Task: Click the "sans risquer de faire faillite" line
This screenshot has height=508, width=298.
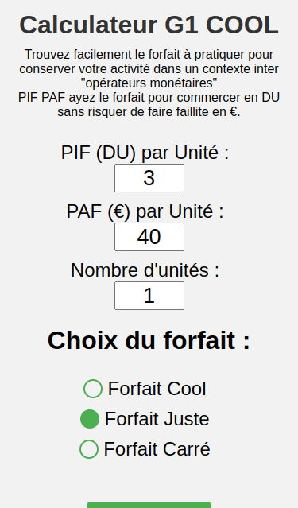Action: coord(149,112)
